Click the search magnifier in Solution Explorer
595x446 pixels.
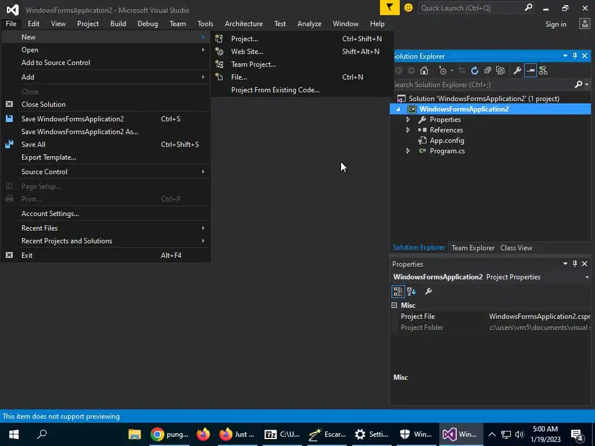click(578, 84)
